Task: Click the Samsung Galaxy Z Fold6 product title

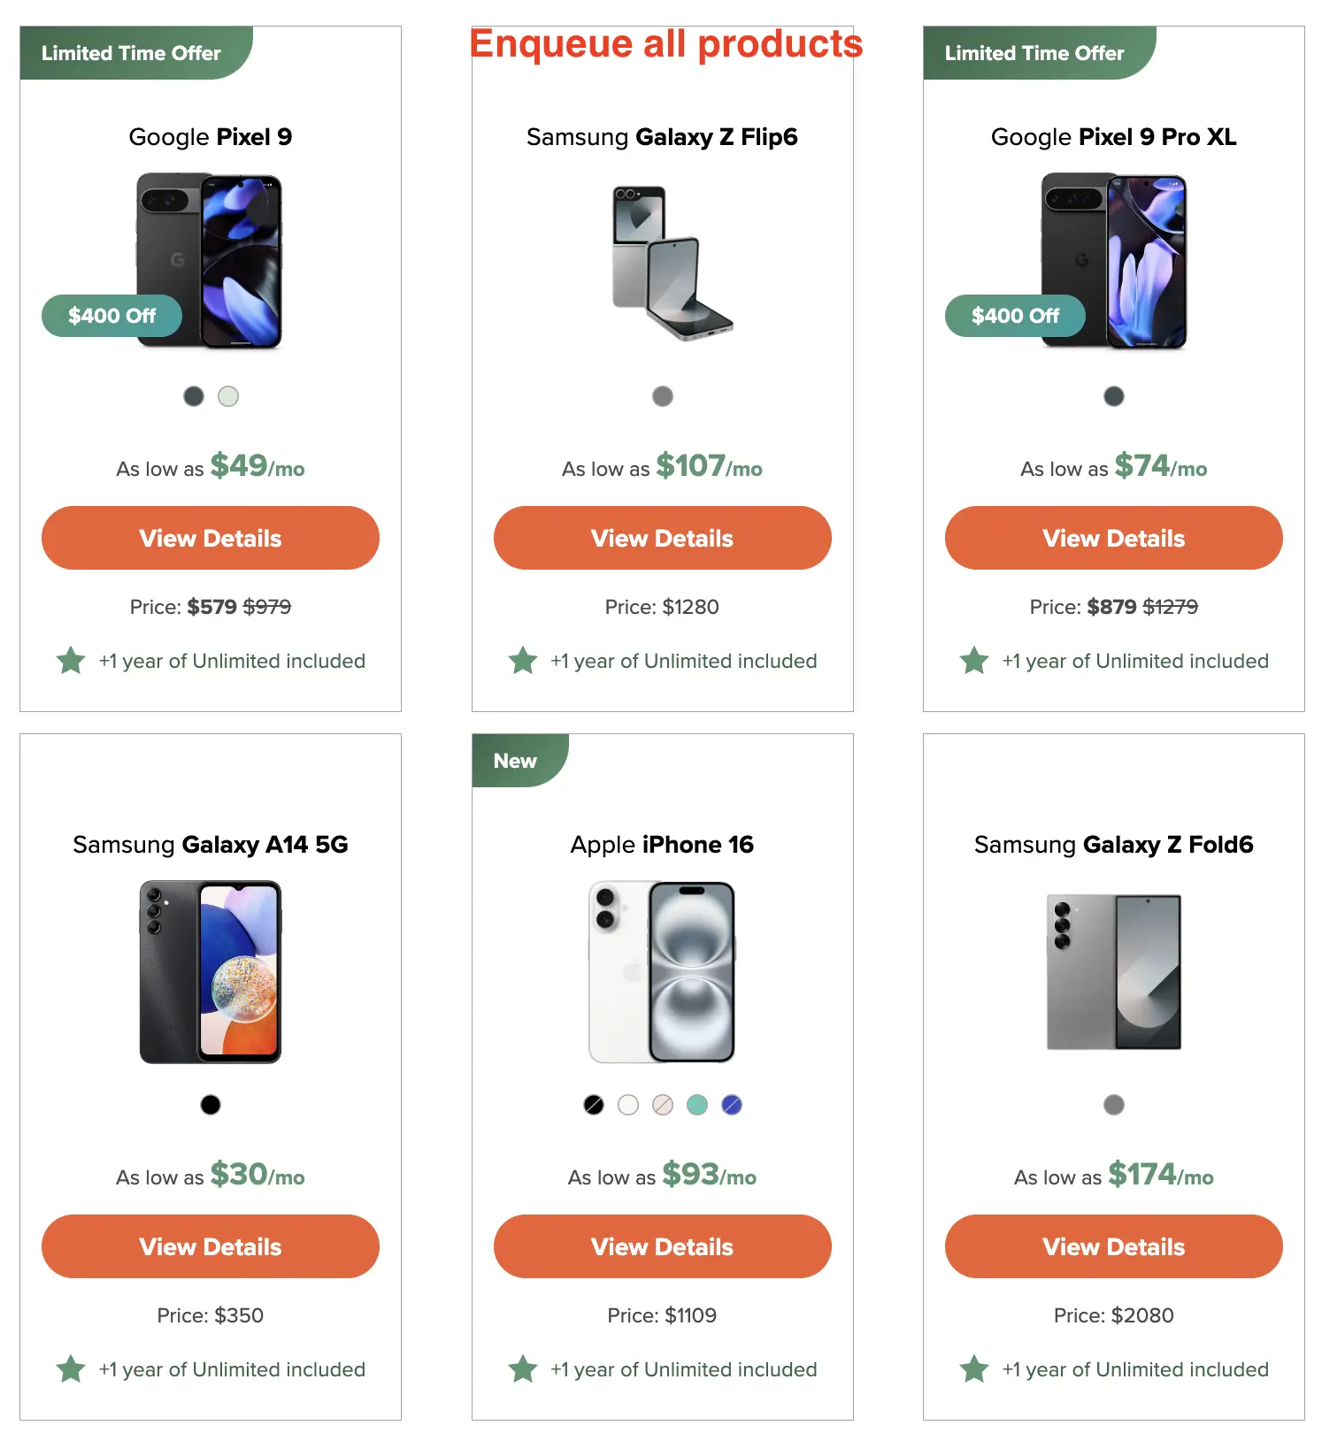Action: pos(1113,845)
